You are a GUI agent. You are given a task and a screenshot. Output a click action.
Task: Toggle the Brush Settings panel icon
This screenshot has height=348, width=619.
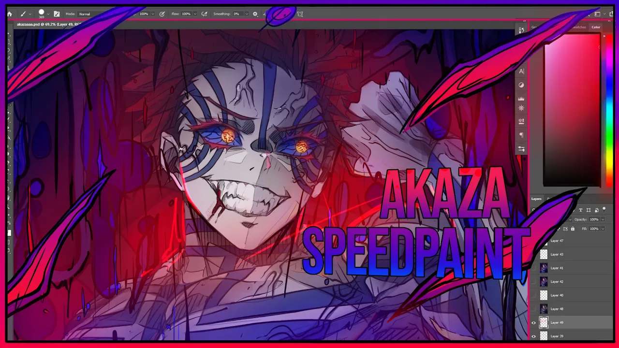point(57,14)
